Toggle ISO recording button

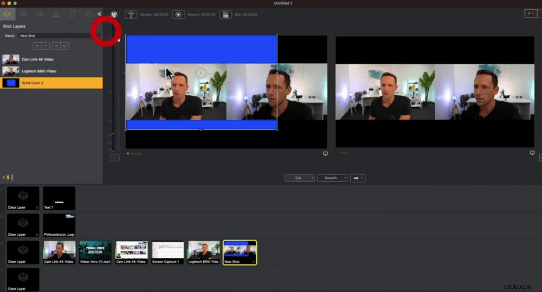click(225, 15)
